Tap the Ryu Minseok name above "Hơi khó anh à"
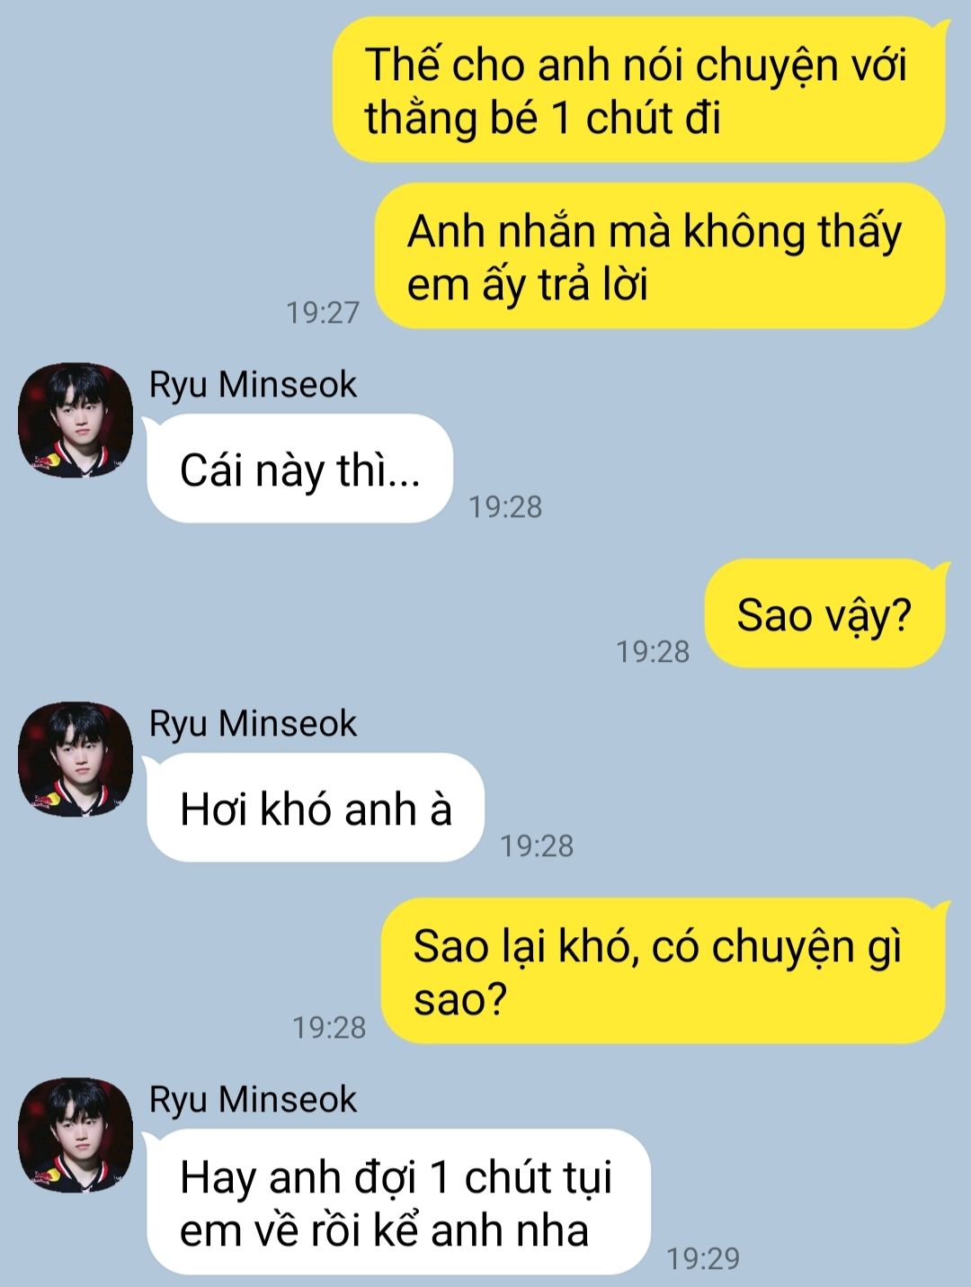 (253, 724)
